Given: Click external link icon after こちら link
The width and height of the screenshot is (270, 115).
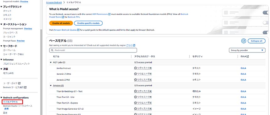Looking at the screenshot, I should pos(134,45).
